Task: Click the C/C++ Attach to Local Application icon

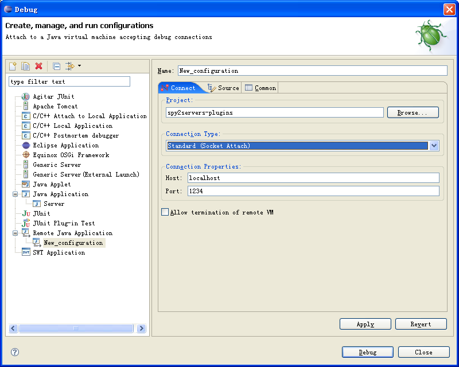Action: click(26, 116)
